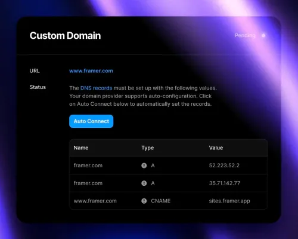This screenshot has width=298, height=239.
Task: Click the Value column header
Action: pyautogui.click(x=216, y=148)
